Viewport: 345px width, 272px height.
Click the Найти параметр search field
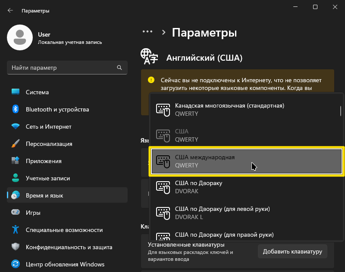click(63, 68)
